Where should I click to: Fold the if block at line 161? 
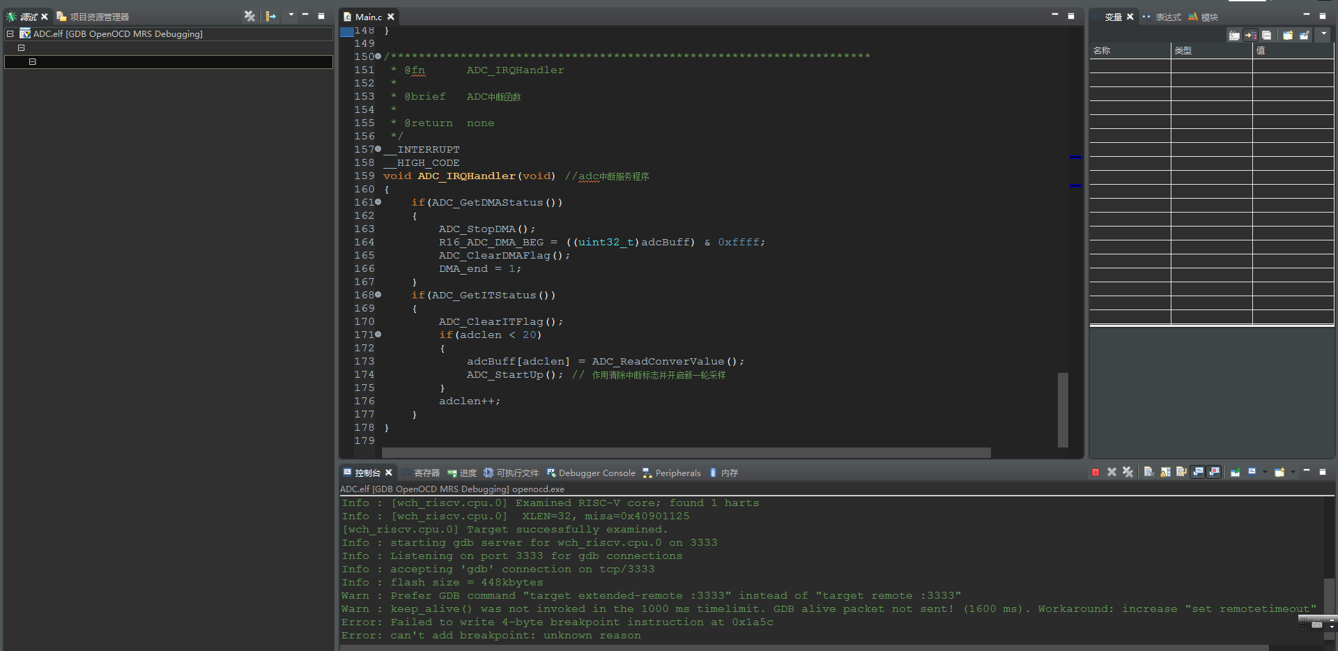(378, 202)
